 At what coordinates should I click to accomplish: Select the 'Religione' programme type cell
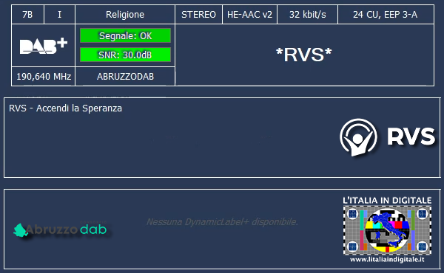pyautogui.click(x=125, y=15)
